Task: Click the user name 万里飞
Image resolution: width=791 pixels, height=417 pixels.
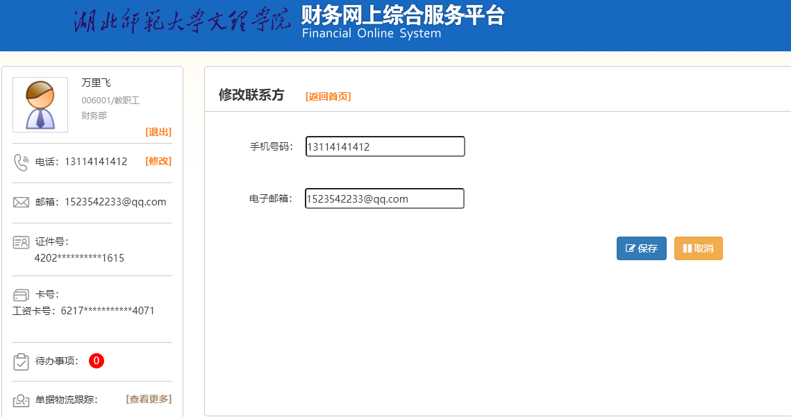Action: pos(96,83)
